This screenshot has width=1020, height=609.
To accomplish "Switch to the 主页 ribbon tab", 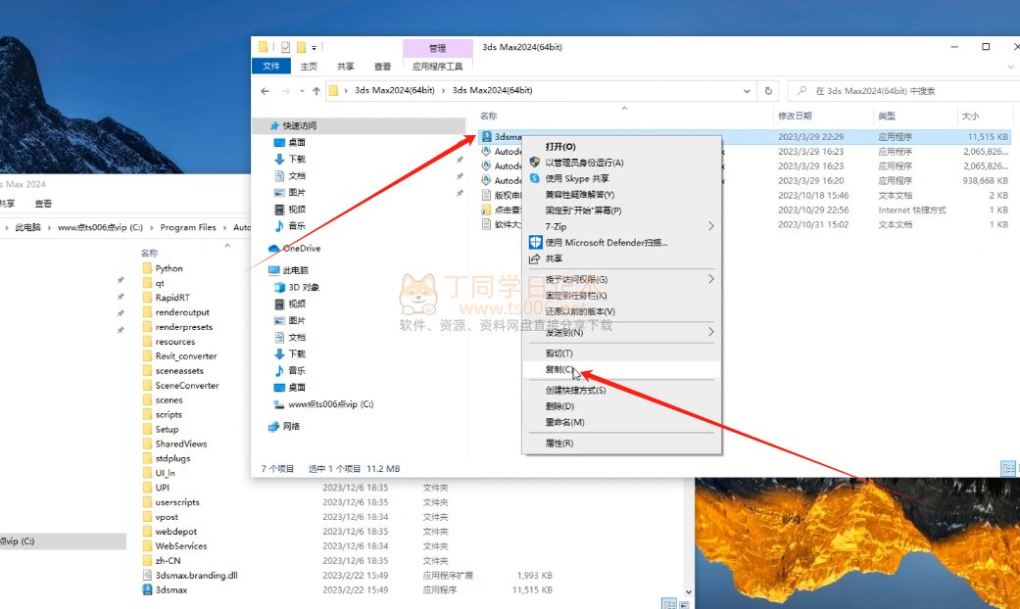I will click(309, 67).
